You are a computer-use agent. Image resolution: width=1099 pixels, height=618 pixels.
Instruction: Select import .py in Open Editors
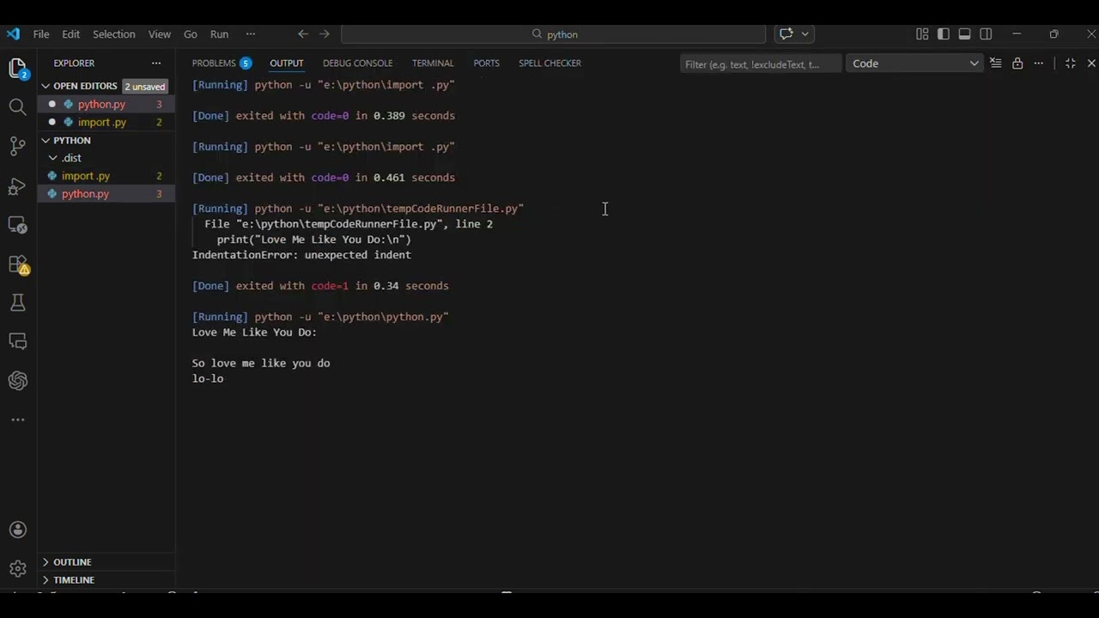coord(106,122)
